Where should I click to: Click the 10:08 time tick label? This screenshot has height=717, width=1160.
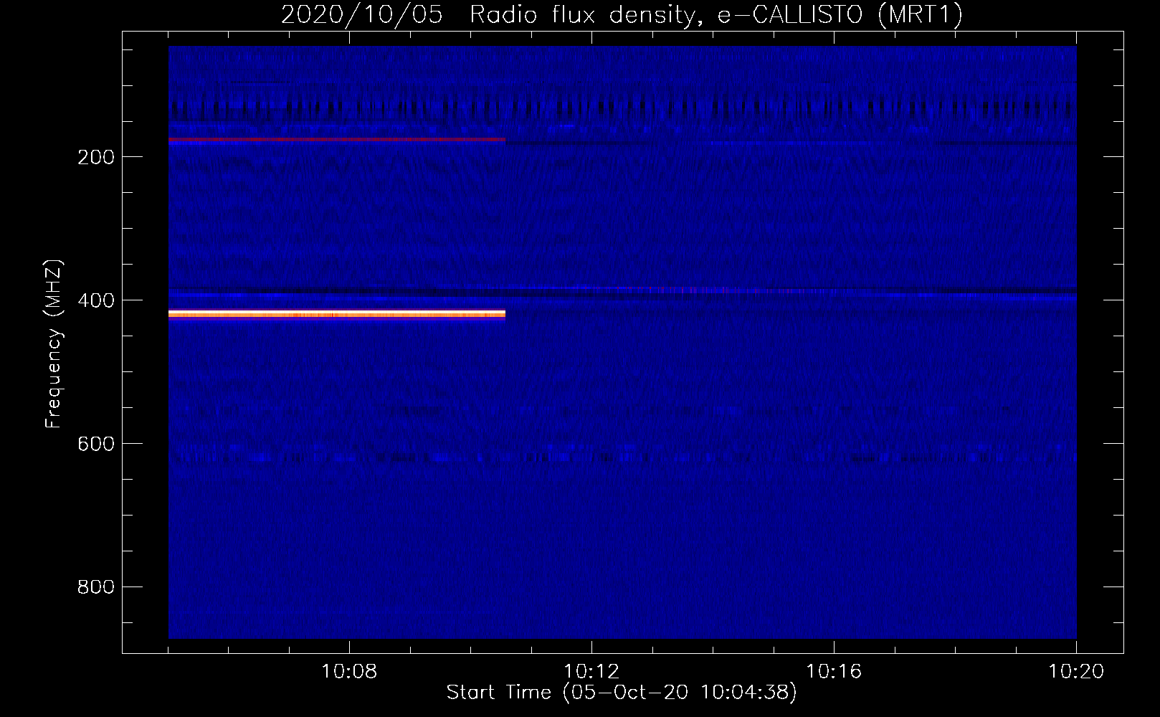[349, 672]
